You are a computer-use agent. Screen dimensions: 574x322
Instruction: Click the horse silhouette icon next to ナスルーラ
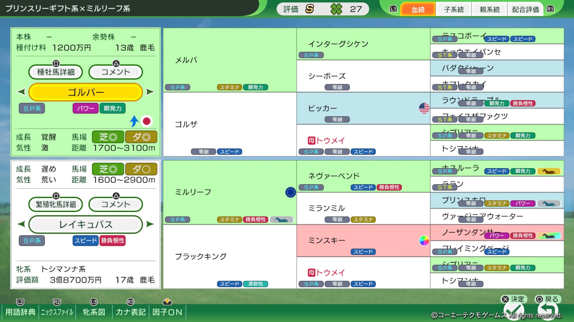[548, 171]
